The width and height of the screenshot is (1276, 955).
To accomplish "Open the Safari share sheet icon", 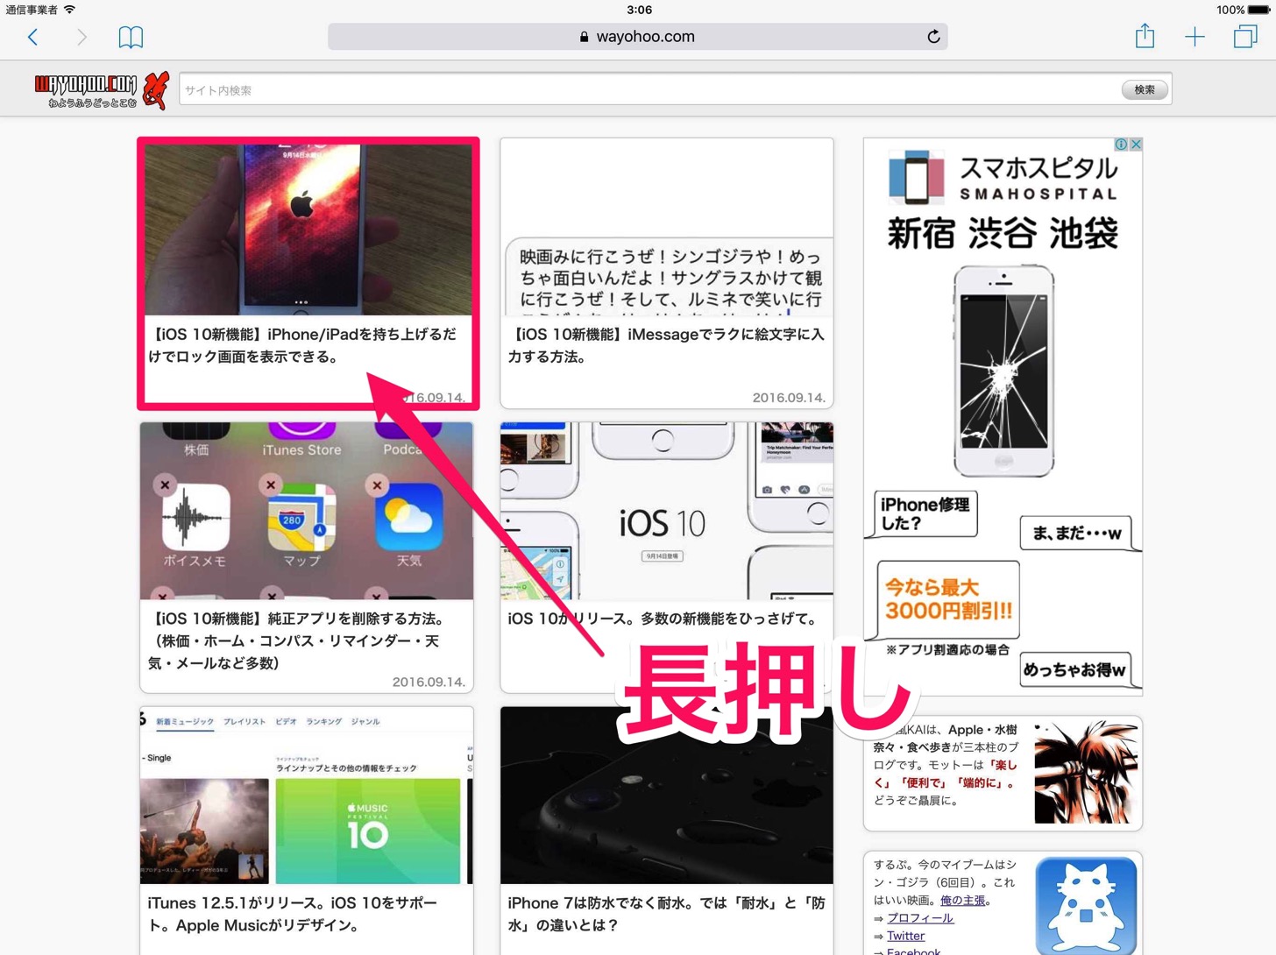I will [1145, 36].
